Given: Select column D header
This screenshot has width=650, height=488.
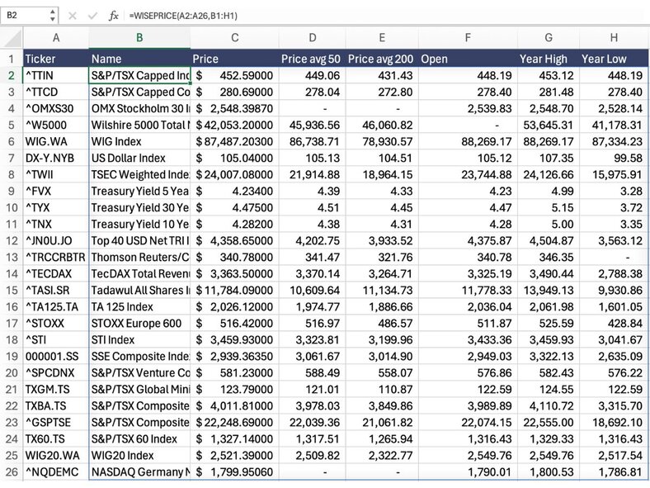Looking at the screenshot, I should [x=312, y=38].
